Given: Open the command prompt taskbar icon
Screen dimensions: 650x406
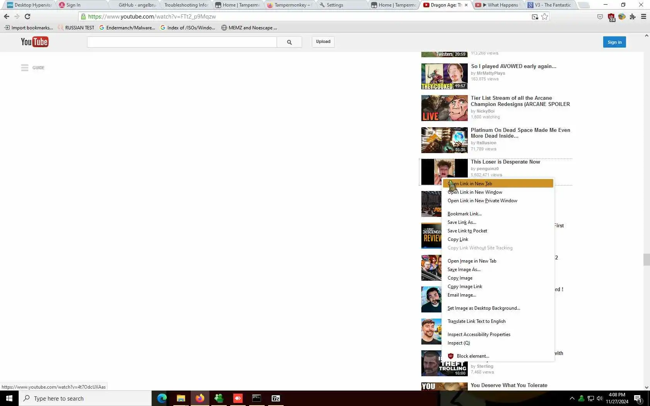Looking at the screenshot, I should [257, 398].
